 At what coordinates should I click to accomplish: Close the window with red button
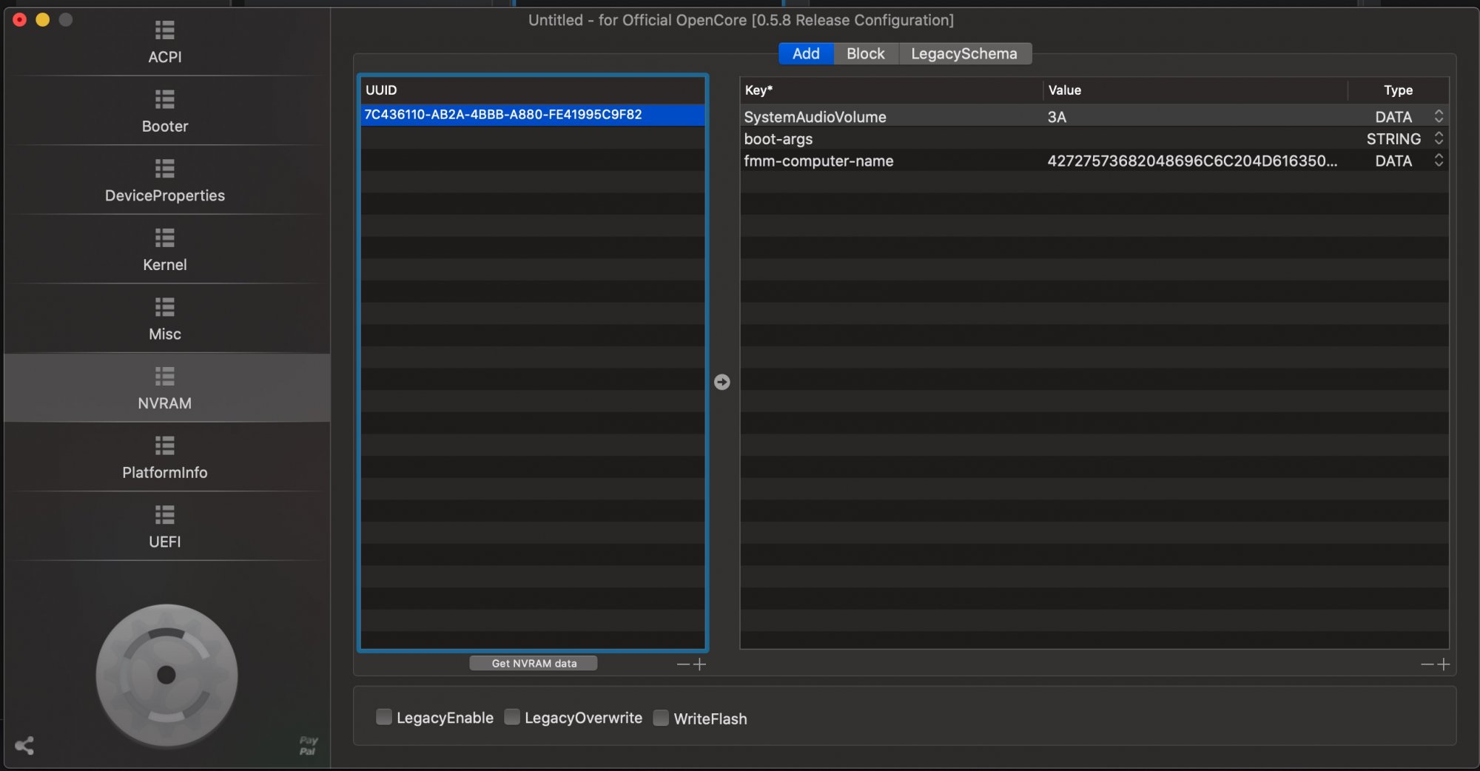tap(20, 20)
